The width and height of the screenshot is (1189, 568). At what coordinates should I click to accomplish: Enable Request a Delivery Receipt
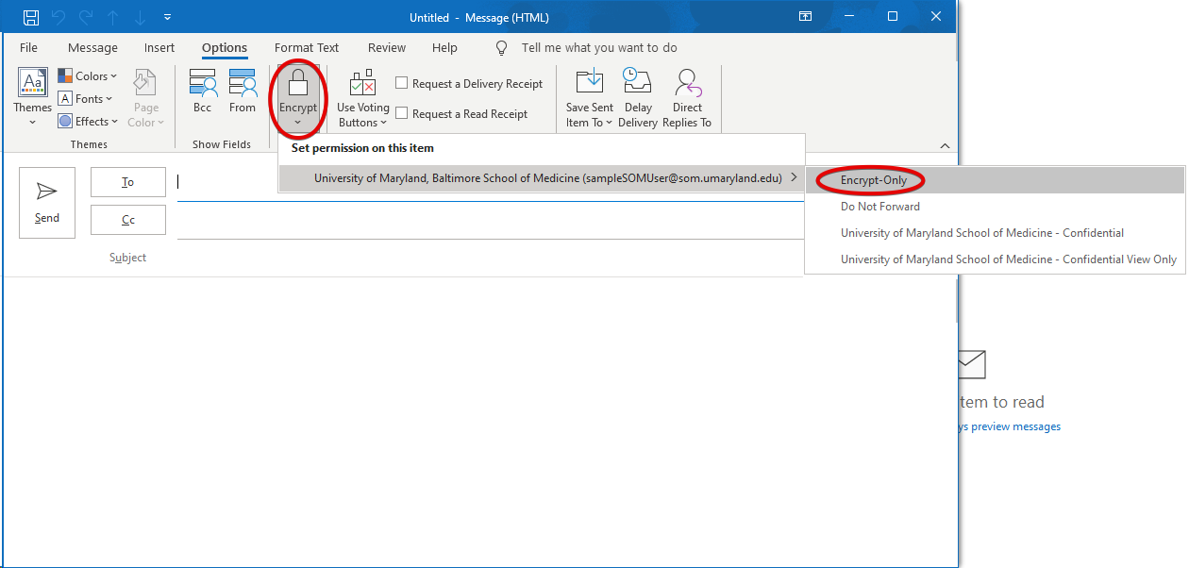(402, 83)
